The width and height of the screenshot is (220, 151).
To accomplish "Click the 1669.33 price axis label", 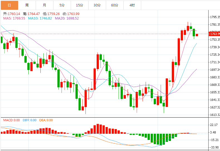I will (x=215, y=85).
